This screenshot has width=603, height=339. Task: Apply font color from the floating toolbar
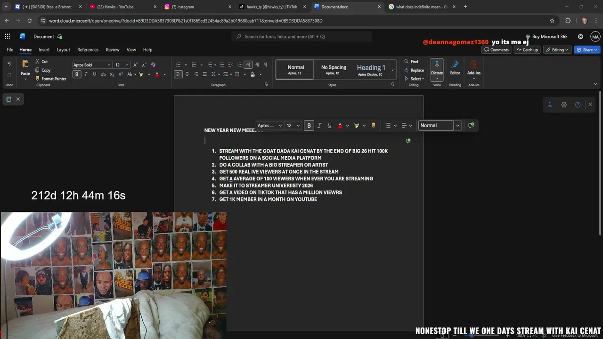point(340,125)
